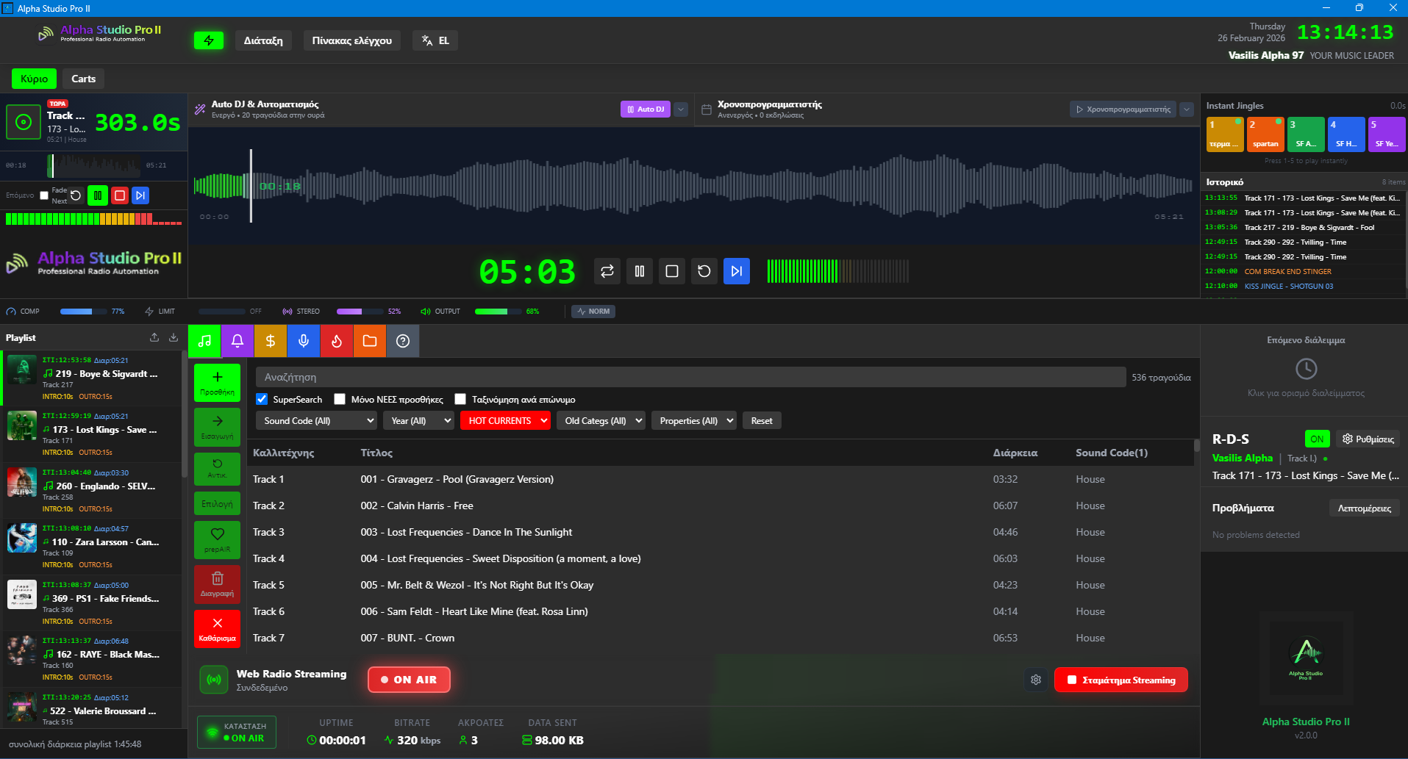
Task: Click the streaming settings gear icon
Action: [x=1035, y=680]
